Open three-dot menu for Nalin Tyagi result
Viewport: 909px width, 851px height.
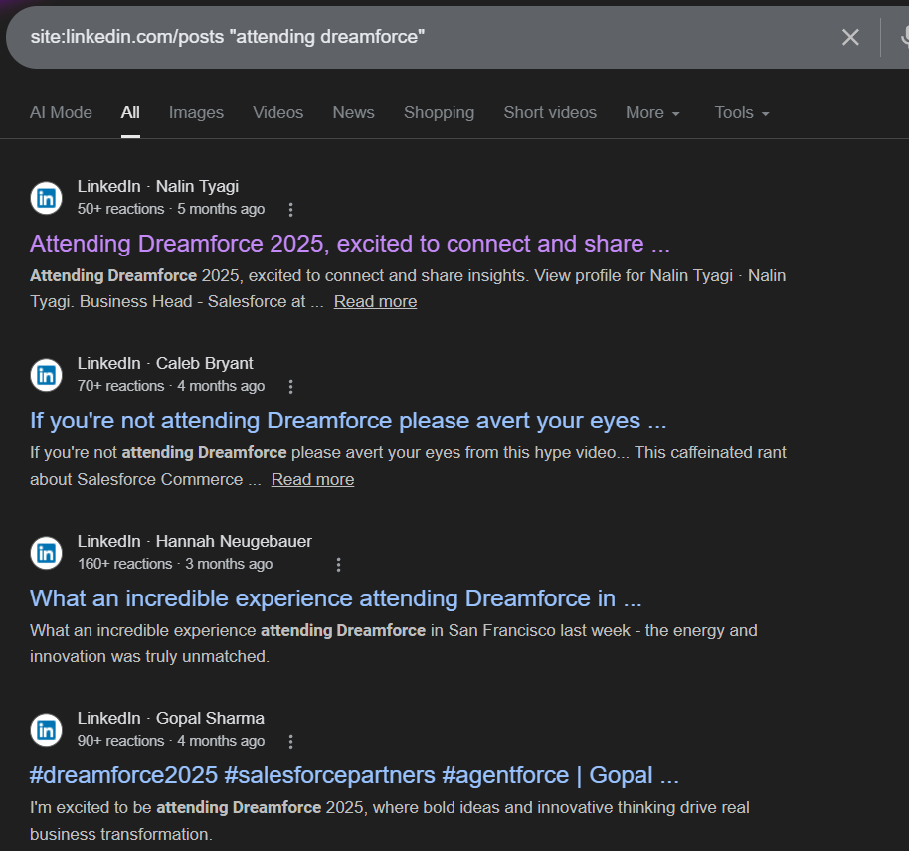(x=290, y=210)
